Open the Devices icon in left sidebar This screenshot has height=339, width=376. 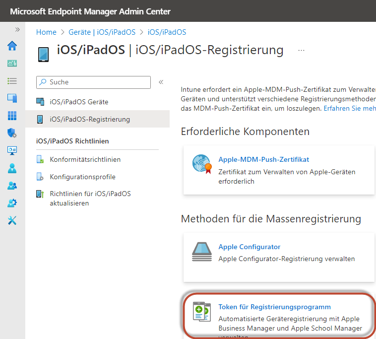pyautogui.click(x=12, y=98)
